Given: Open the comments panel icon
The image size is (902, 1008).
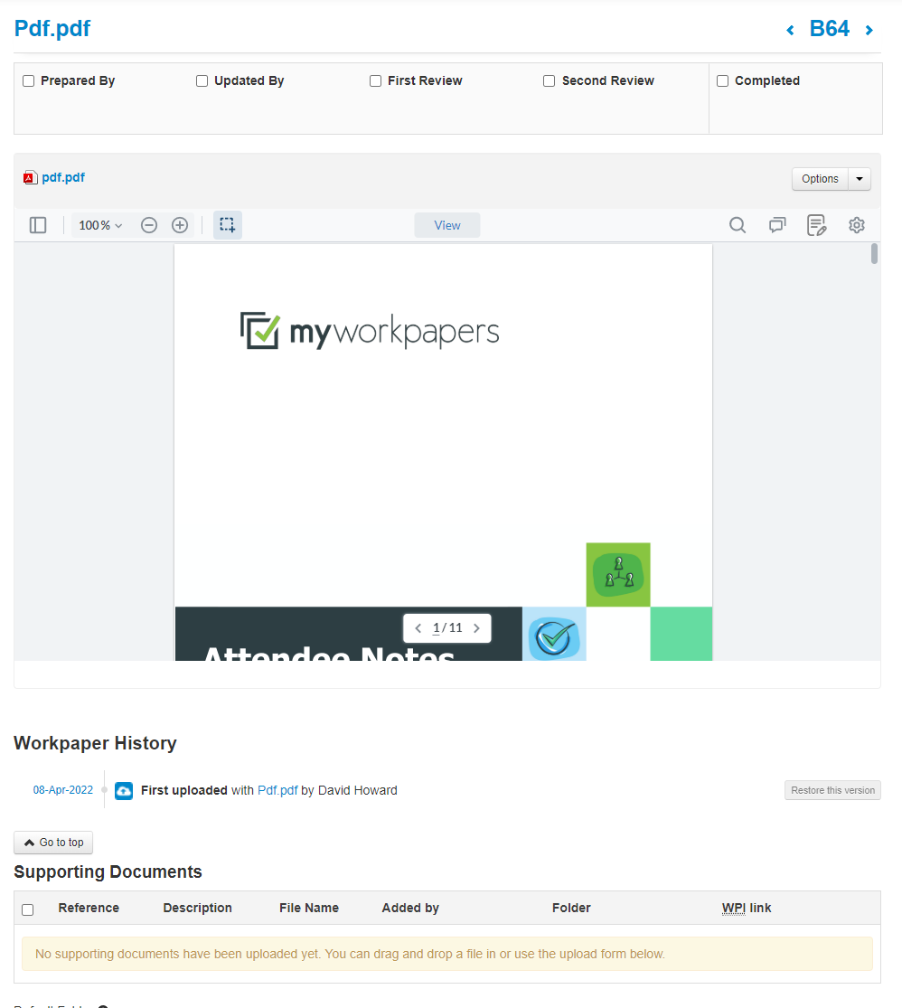Looking at the screenshot, I should click(x=777, y=225).
